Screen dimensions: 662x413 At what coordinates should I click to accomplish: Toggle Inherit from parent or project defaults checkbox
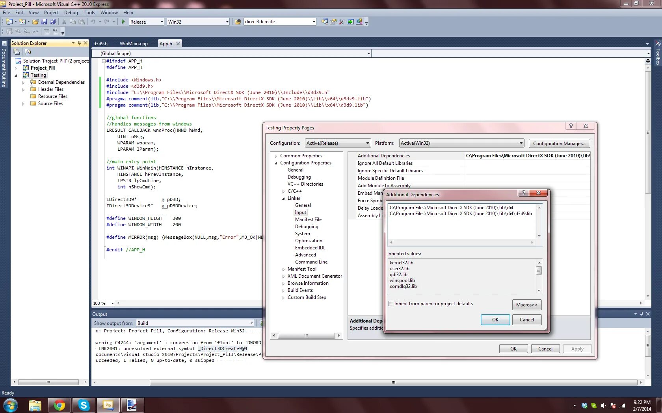(391, 304)
